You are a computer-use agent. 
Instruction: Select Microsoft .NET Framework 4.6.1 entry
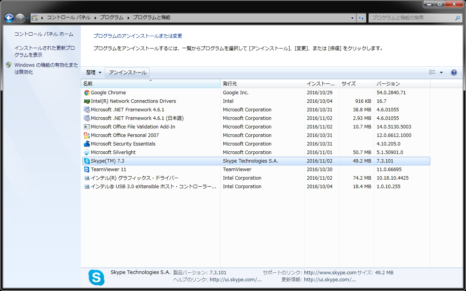(256, 110)
